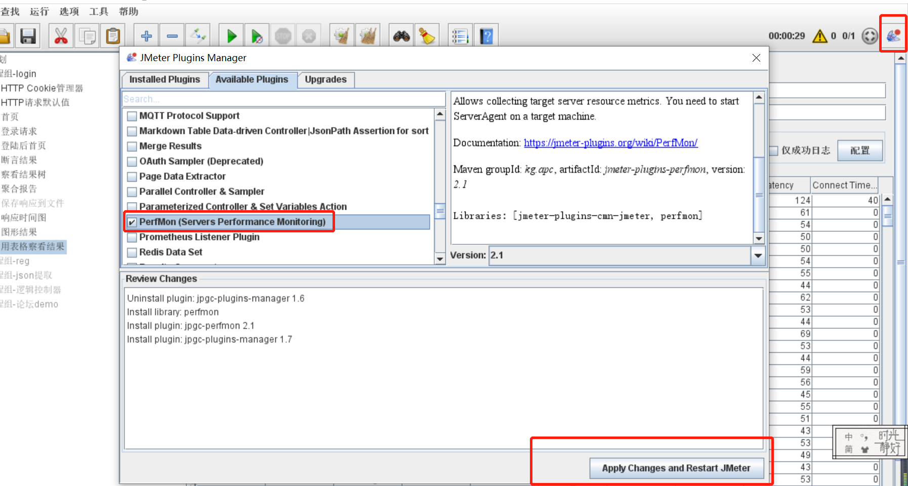Click the Reset Search brush icon
Image resolution: width=908 pixels, height=486 pixels.
coord(427,36)
